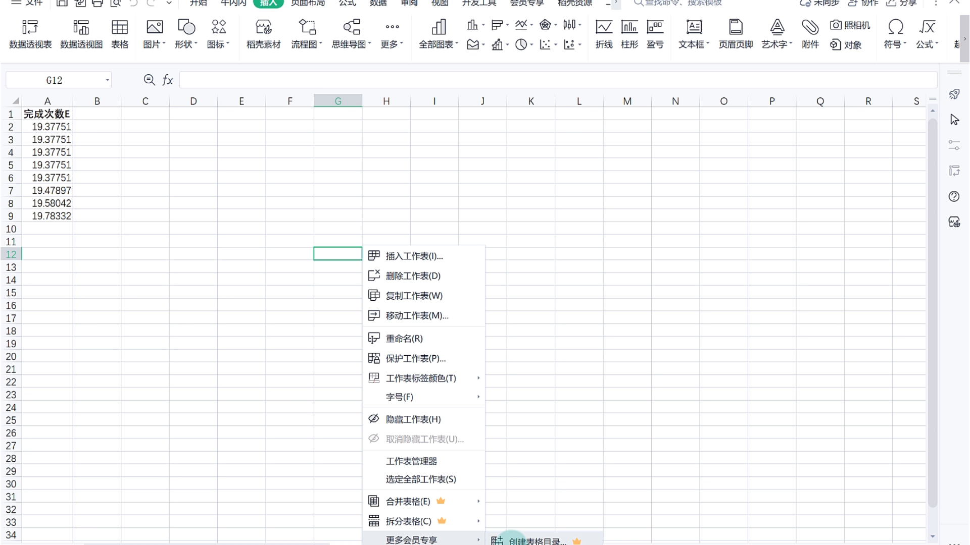Insert a table using 表格 icon
Viewport: 970px width, 545px height.
coord(120,27)
